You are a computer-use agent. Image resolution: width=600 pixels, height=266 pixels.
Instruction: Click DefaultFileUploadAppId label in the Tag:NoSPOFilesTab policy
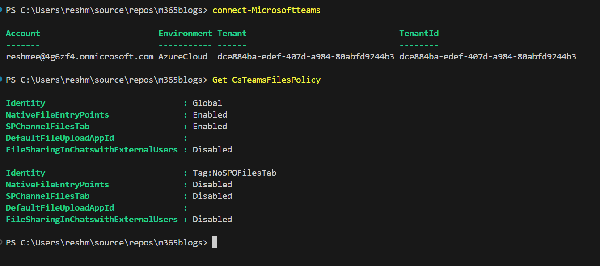[x=60, y=208]
